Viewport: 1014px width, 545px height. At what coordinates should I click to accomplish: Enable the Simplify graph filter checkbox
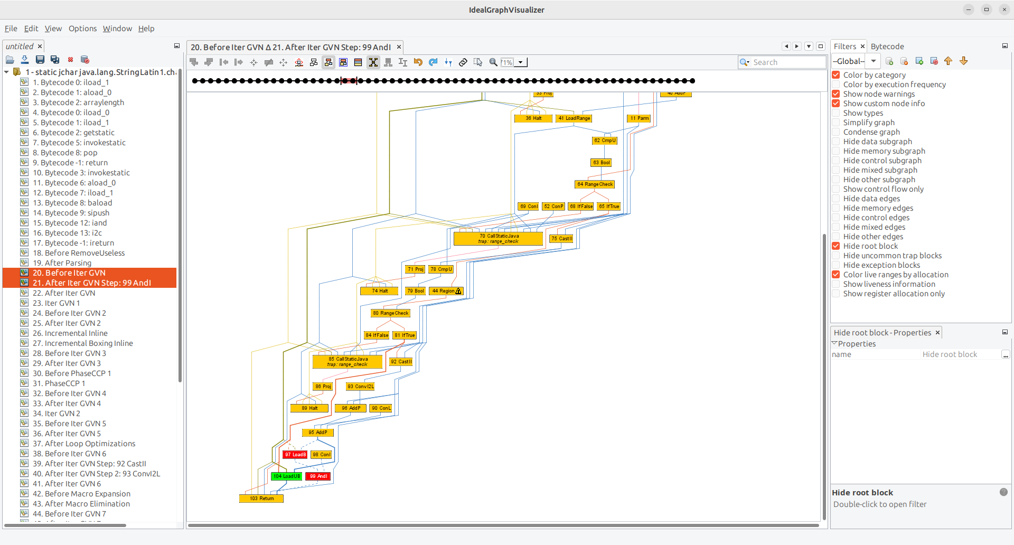[x=836, y=123]
